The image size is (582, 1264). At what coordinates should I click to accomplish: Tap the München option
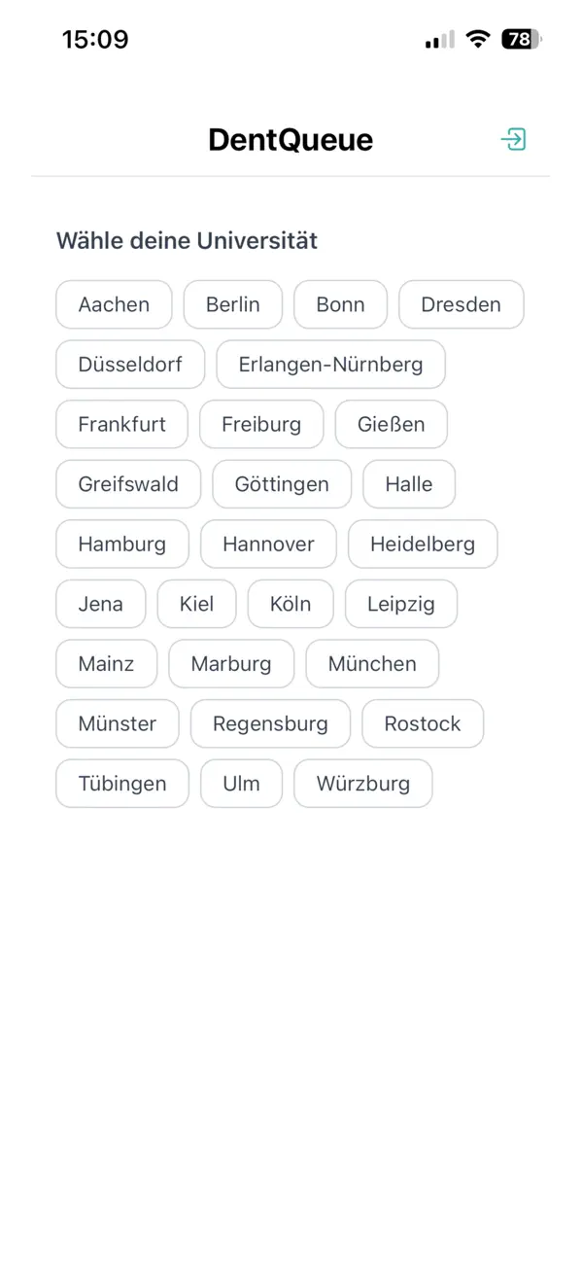[372, 664]
